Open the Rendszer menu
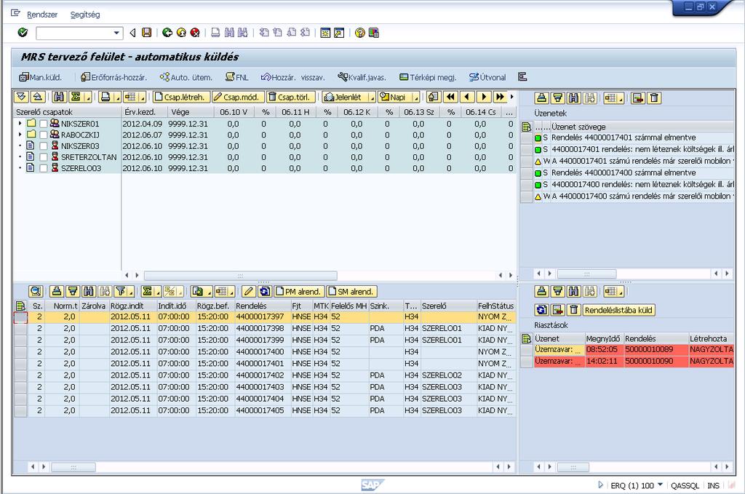The height and width of the screenshot is (494, 745). (42, 15)
